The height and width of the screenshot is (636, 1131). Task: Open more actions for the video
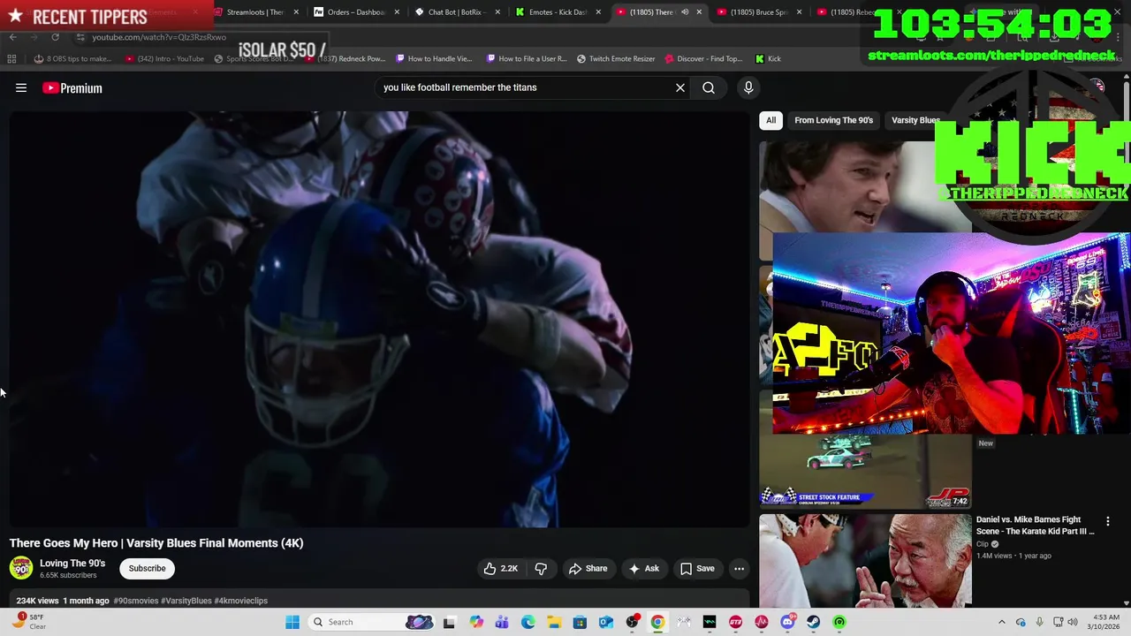(x=740, y=569)
